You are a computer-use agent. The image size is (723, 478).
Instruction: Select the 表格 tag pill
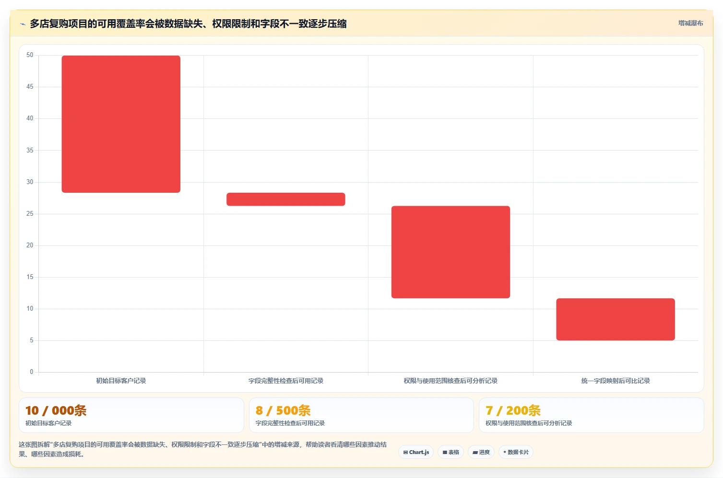(x=450, y=452)
